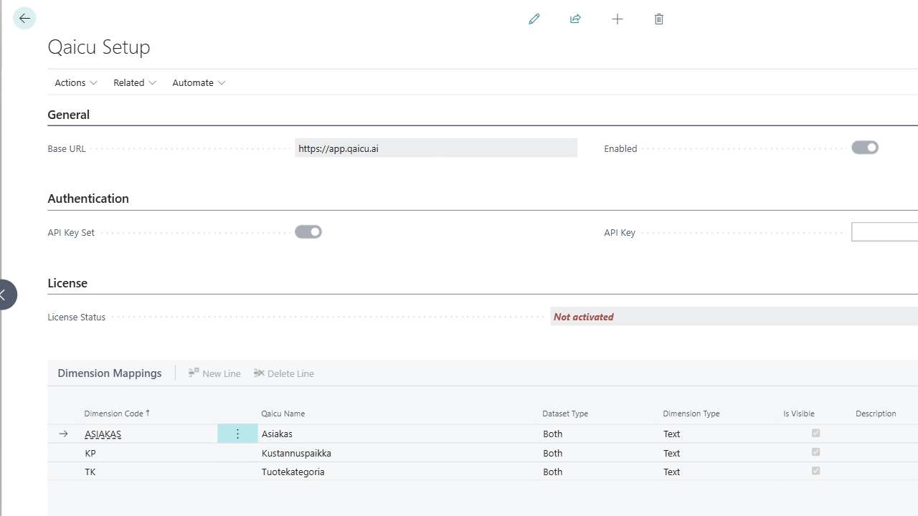Click the Base URL field label
Screen dimensions: 918x516
pyautogui.click(x=67, y=148)
